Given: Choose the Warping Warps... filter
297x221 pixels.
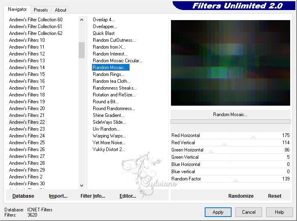Looking at the screenshot, I should (109, 136).
